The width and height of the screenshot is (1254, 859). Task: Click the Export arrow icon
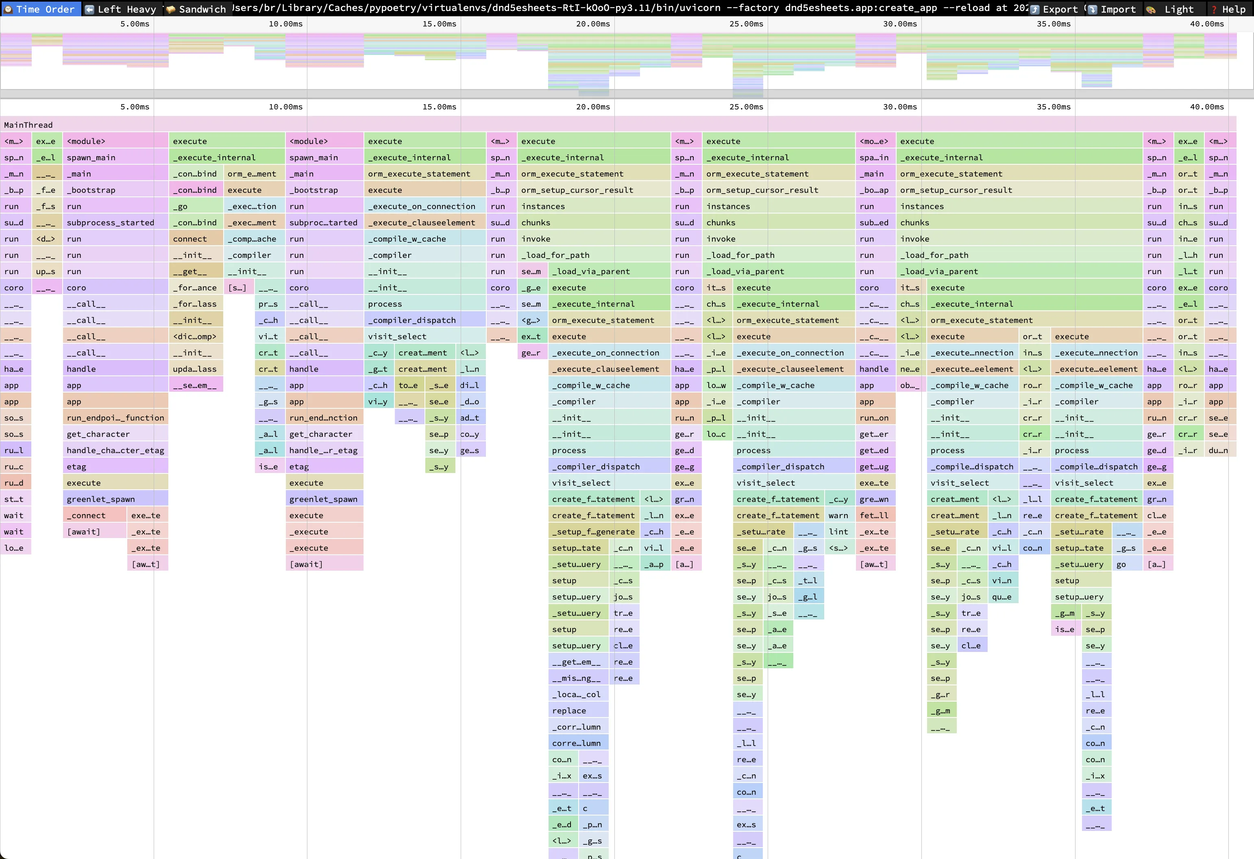click(x=1034, y=9)
